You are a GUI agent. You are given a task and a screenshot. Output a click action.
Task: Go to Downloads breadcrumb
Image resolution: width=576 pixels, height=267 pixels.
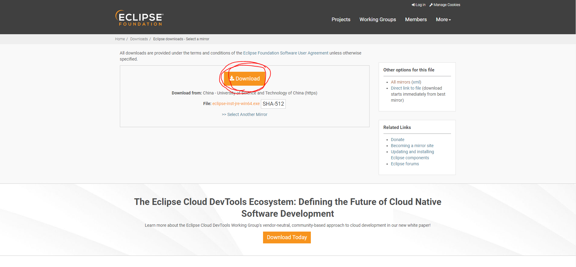click(139, 39)
